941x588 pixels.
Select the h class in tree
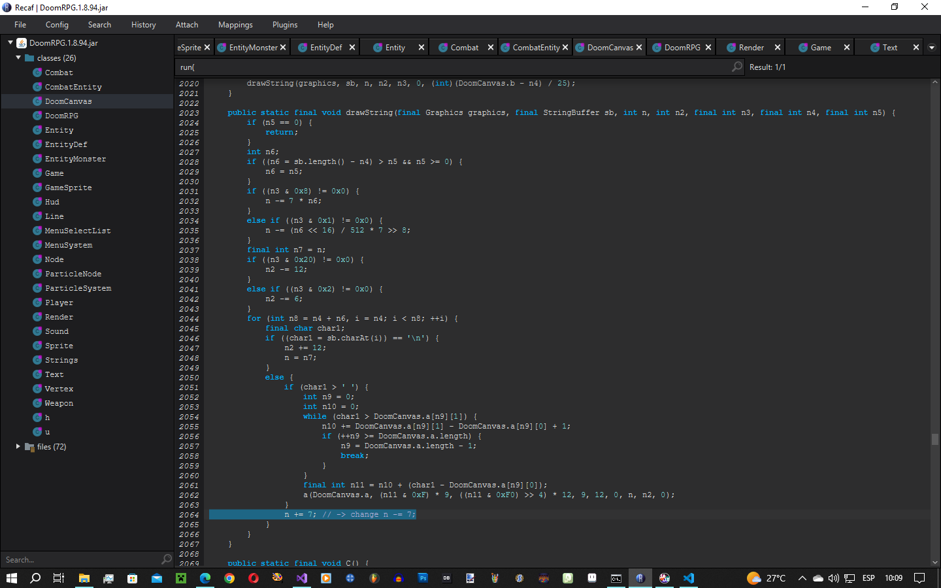[x=47, y=417]
